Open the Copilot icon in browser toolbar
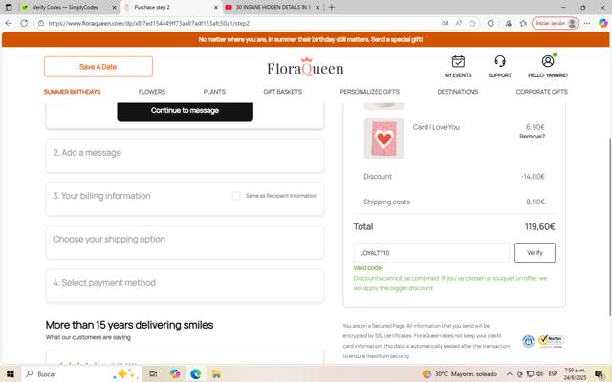The width and height of the screenshot is (612, 382). pyautogui.click(x=602, y=23)
